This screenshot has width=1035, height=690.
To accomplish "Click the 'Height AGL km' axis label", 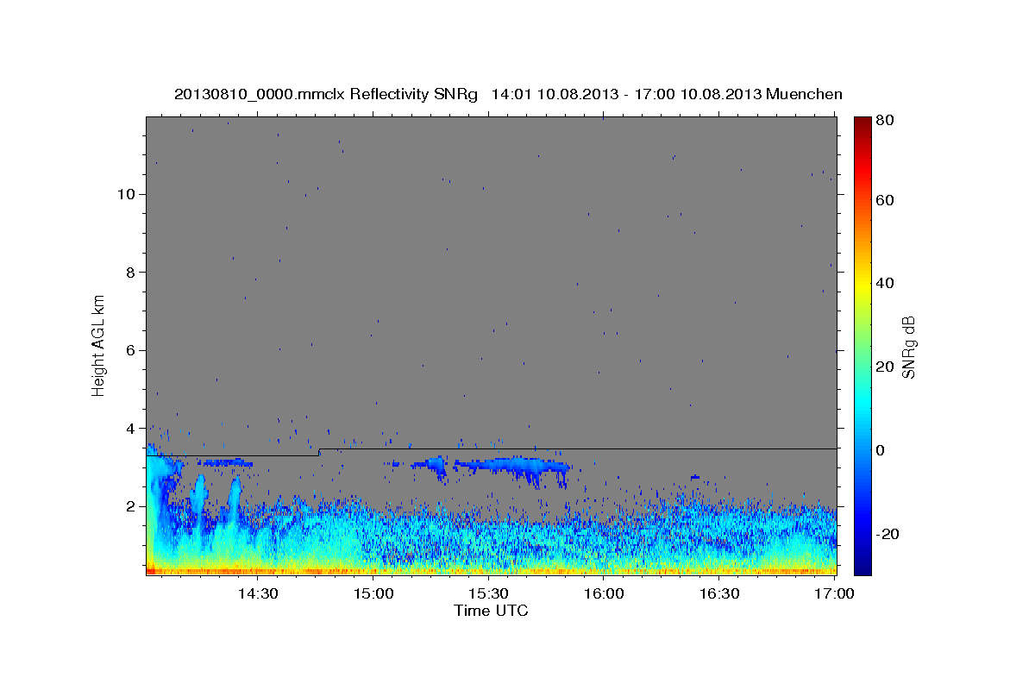I will click(x=99, y=346).
